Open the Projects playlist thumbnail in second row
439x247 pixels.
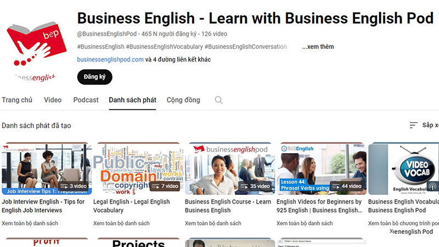coord(138,243)
